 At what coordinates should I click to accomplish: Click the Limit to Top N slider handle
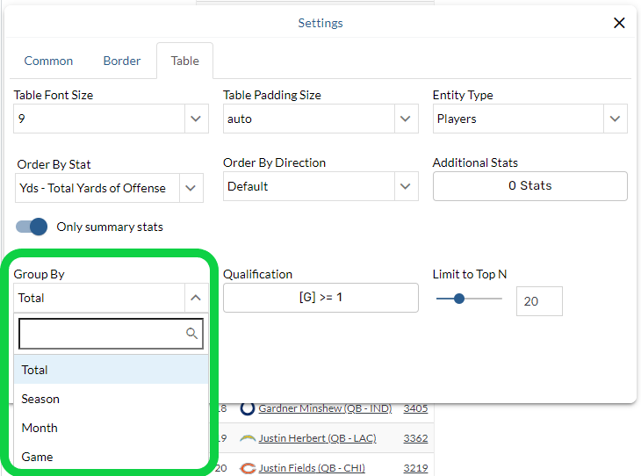[x=458, y=299]
